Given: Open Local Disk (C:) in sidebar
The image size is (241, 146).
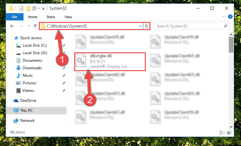Looking at the screenshot, I should tap(35, 45).
